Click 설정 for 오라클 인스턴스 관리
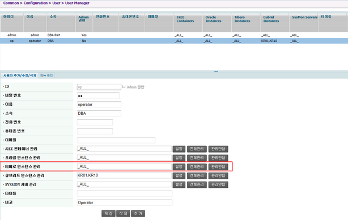Screen dimensions: 348x220 point(179,158)
